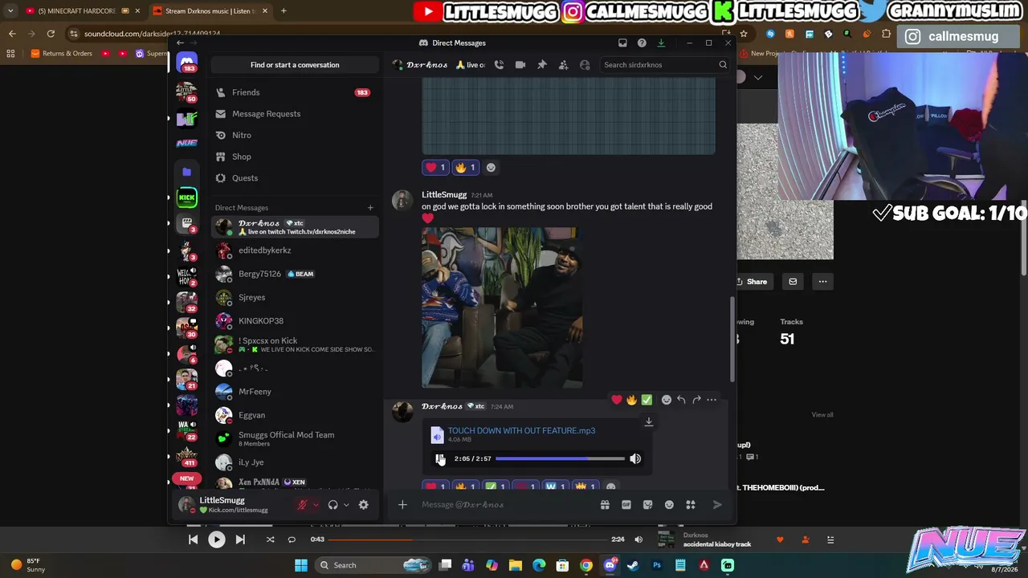The image size is (1028, 578).
Task: Open DM with KINGKOP38
Action: (x=294, y=321)
